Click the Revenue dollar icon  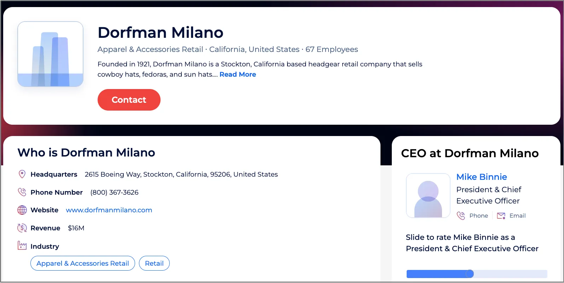click(22, 228)
